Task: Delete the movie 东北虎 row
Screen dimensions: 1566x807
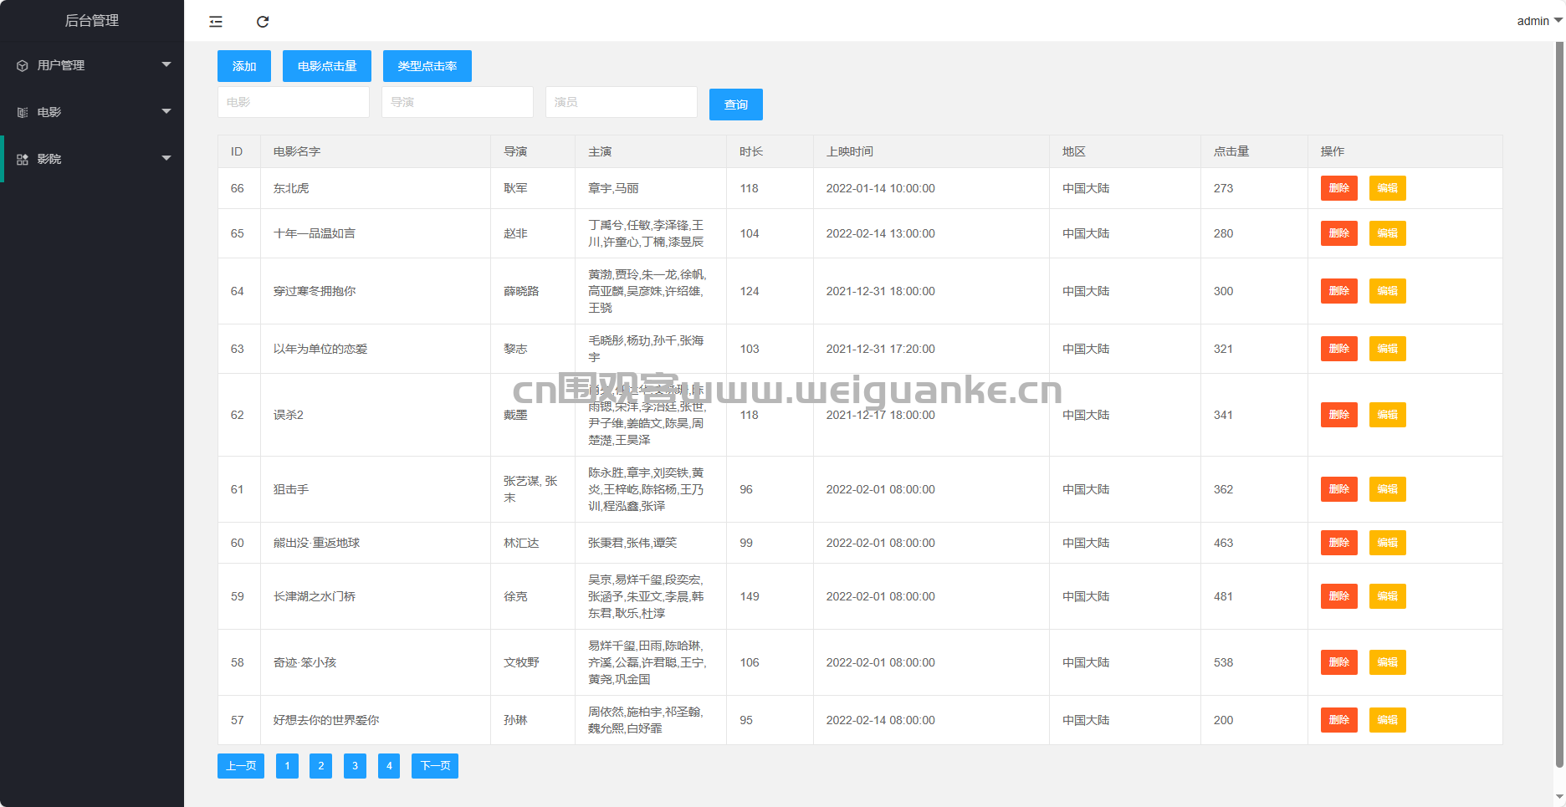Action: coord(1338,188)
